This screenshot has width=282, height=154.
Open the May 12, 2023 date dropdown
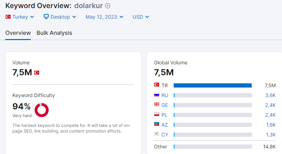click(104, 17)
